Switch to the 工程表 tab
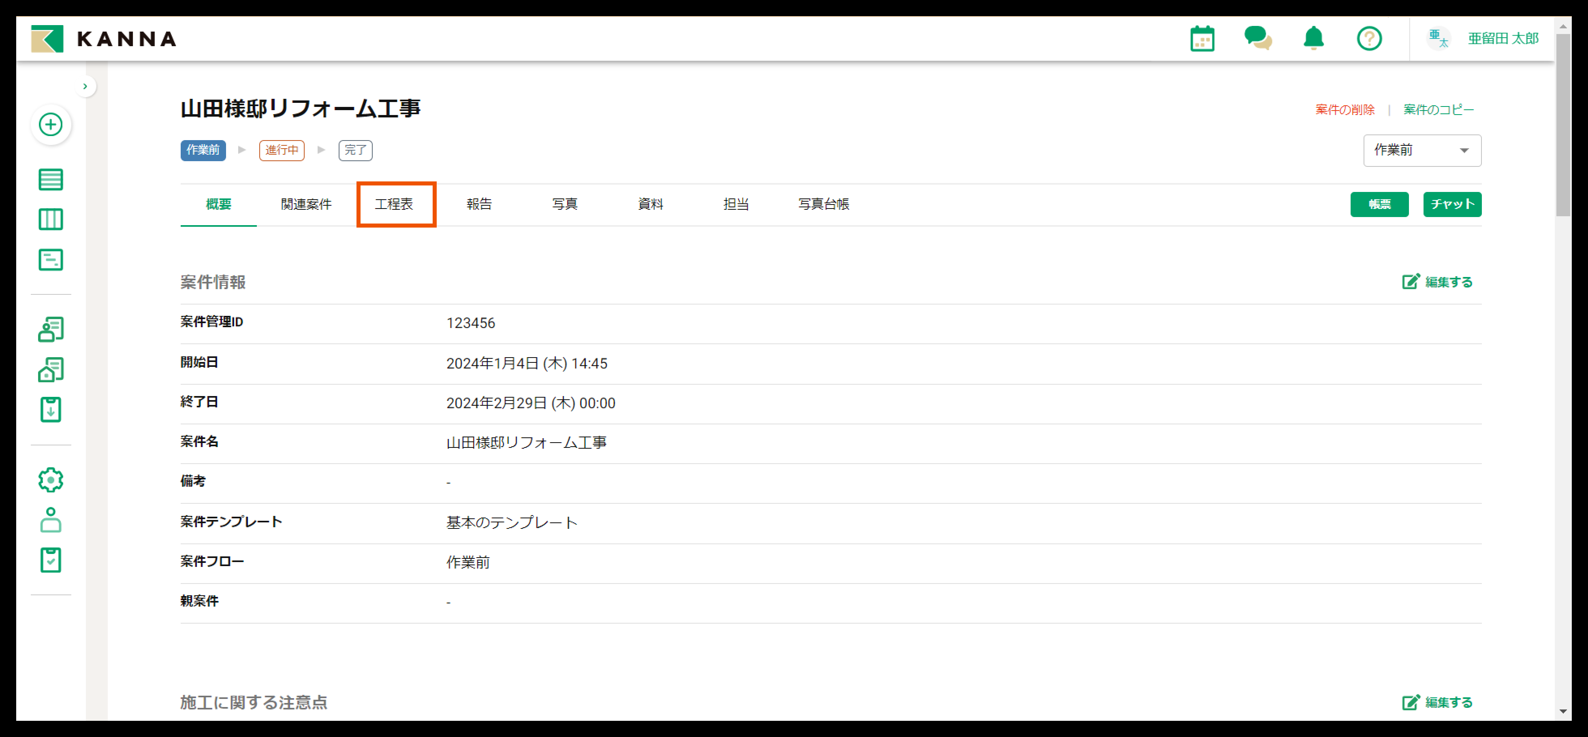 coord(395,204)
